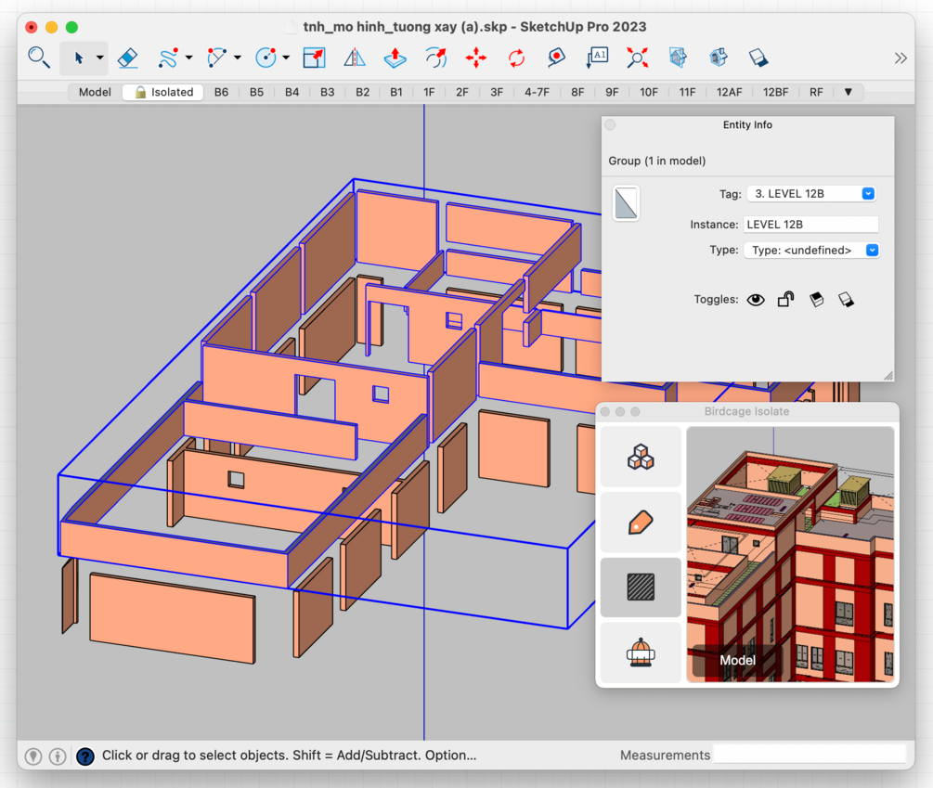933x788 pixels.
Task: Expand the toolbar overflow chevron
Action: (x=900, y=58)
